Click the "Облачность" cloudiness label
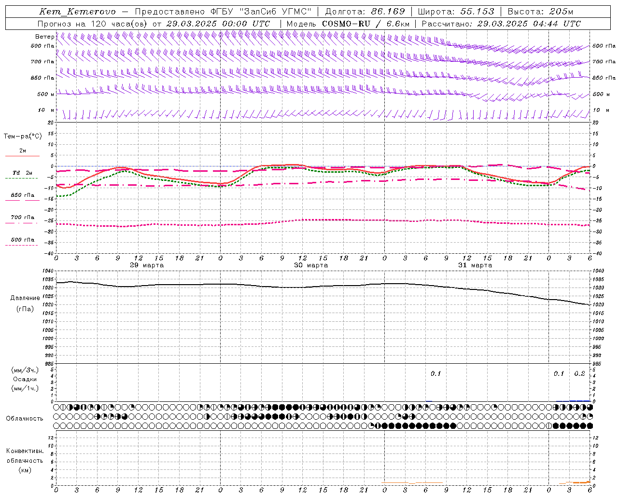This screenshot has width=618, height=494. 25,418
